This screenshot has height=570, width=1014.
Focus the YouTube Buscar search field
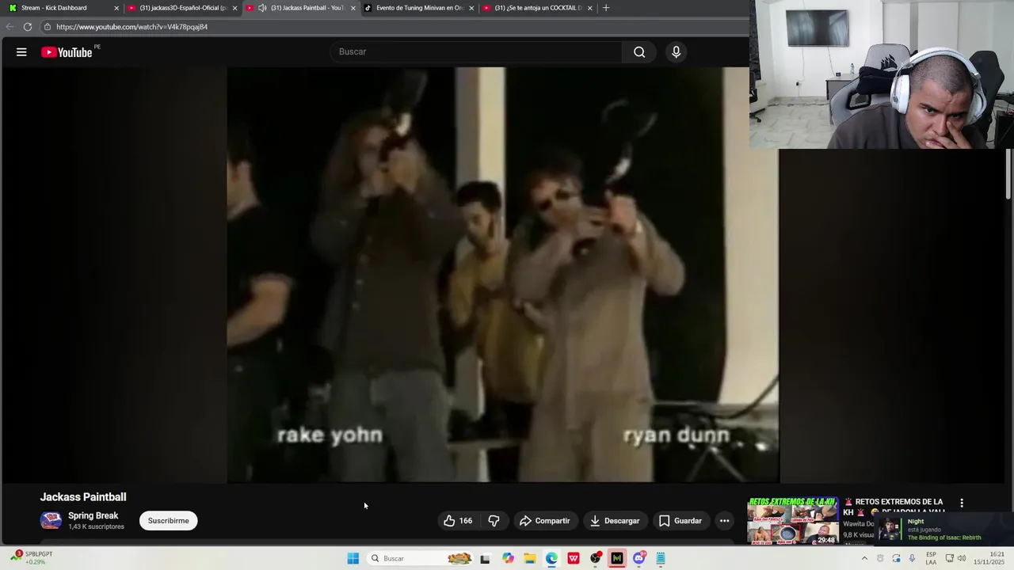(x=475, y=52)
